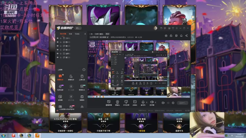Lock the 文本 1 layer
The height and width of the screenshot is (138, 246).
click(x=61, y=38)
